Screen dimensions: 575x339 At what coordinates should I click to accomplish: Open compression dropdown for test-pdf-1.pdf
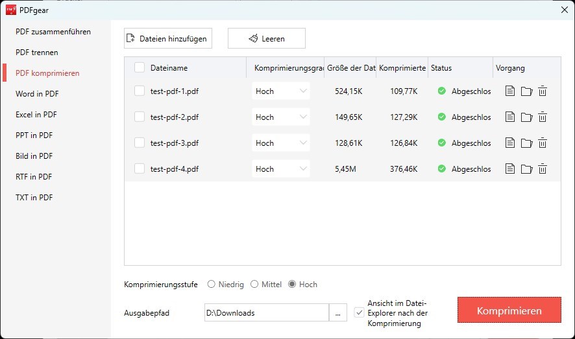[x=280, y=91]
